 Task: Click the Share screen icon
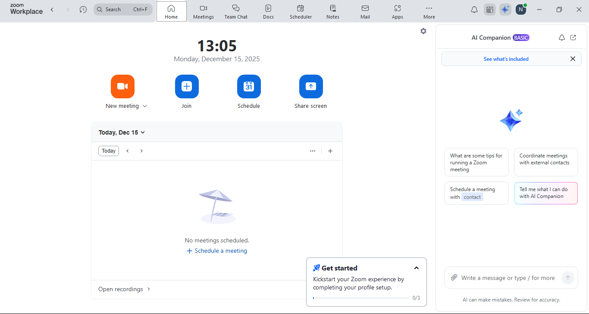click(310, 86)
